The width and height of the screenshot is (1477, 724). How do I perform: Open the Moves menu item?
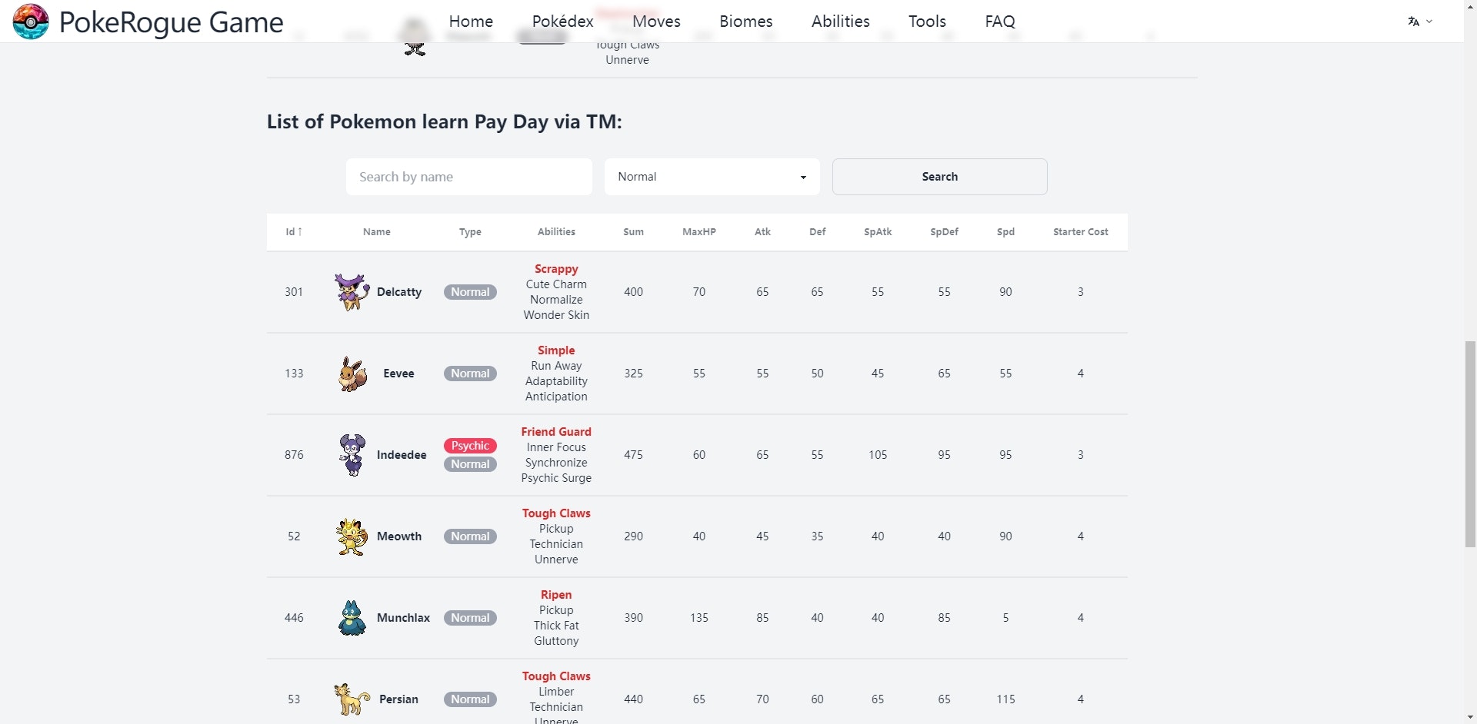pos(656,22)
